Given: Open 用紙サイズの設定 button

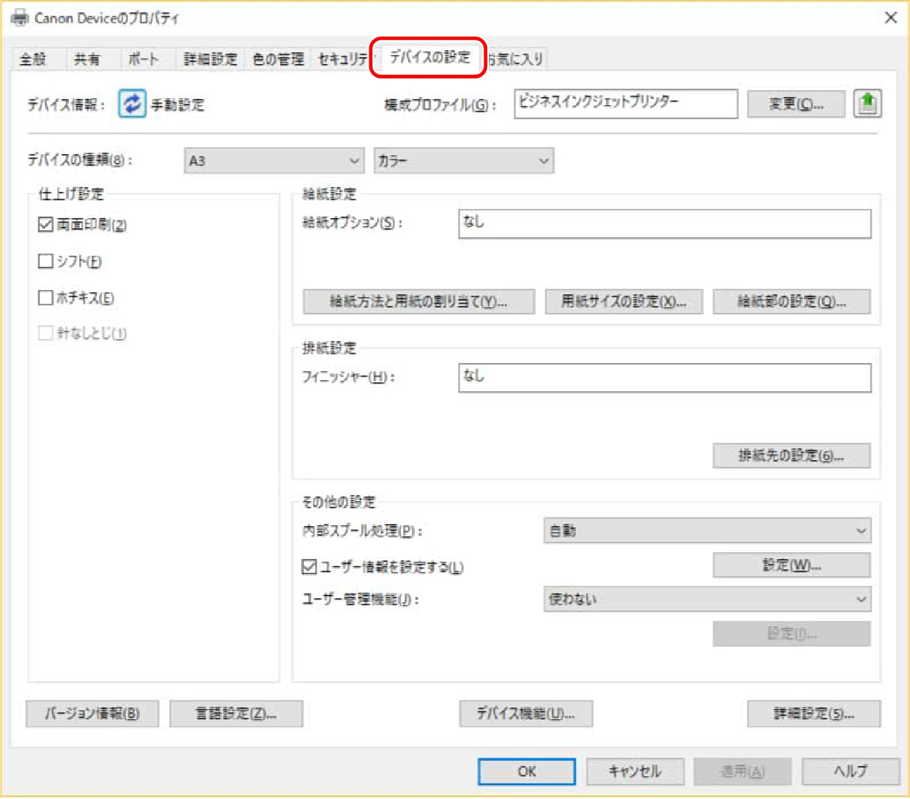Looking at the screenshot, I should (x=624, y=302).
